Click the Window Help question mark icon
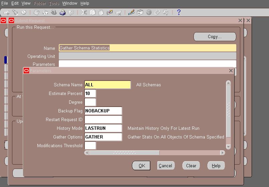Viewport: 269px width, 187px height. tap(179, 12)
